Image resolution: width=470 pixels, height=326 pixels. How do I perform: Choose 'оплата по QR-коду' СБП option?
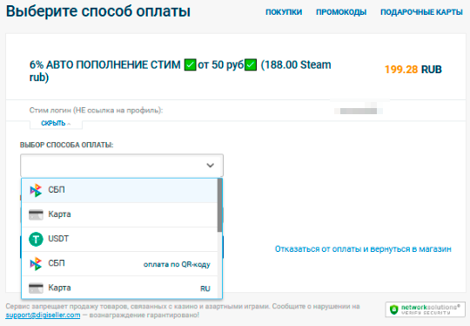(x=119, y=263)
